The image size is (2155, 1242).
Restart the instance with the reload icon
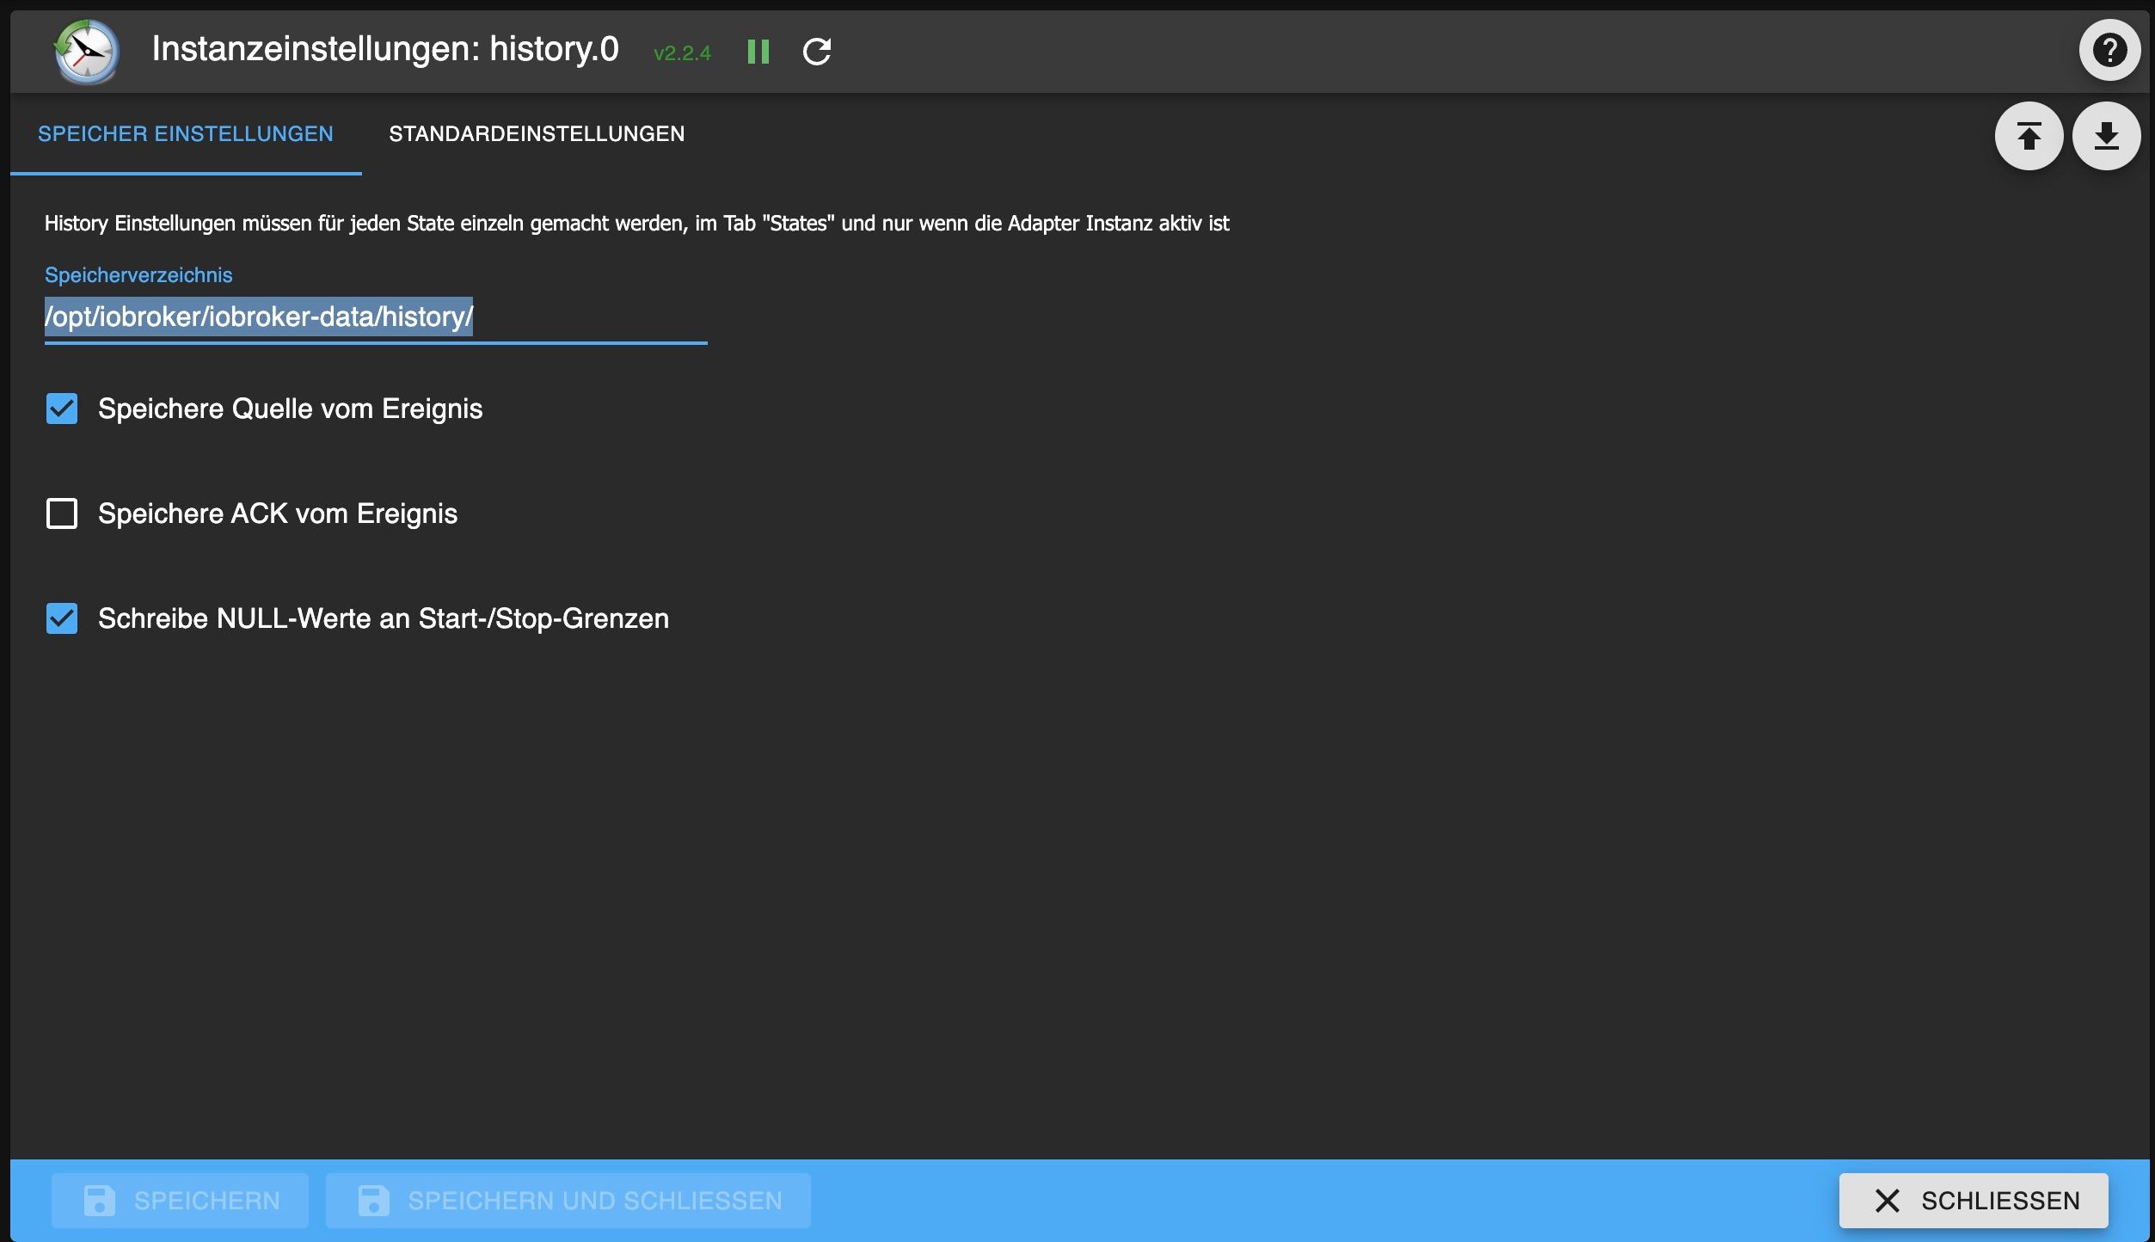click(x=816, y=52)
